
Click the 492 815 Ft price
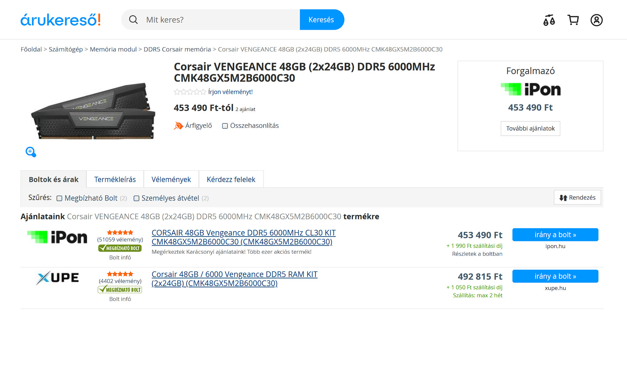point(480,277)
